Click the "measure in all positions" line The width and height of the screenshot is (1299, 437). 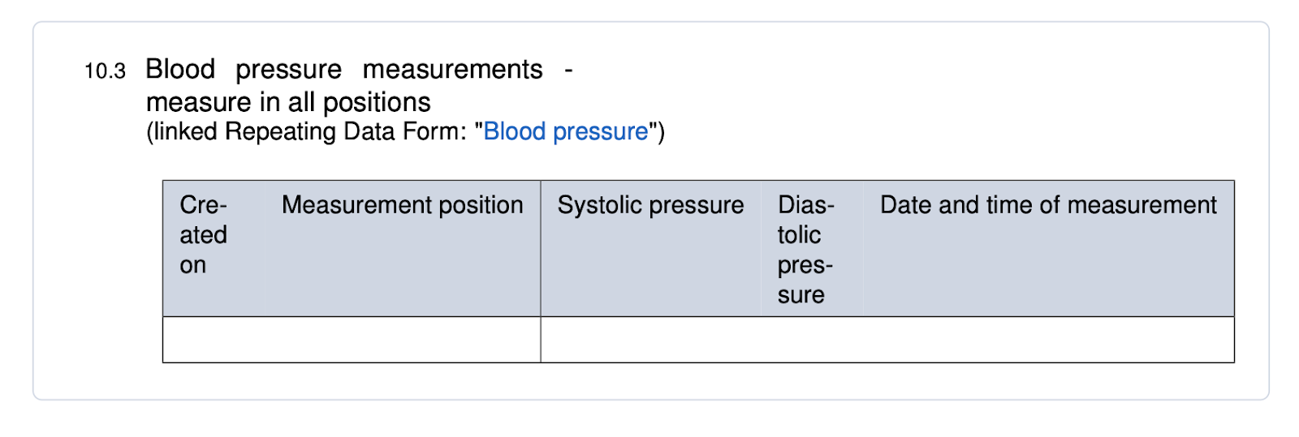tap(288, 102)
